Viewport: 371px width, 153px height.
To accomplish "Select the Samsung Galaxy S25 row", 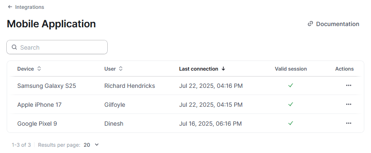I will 185,86.
